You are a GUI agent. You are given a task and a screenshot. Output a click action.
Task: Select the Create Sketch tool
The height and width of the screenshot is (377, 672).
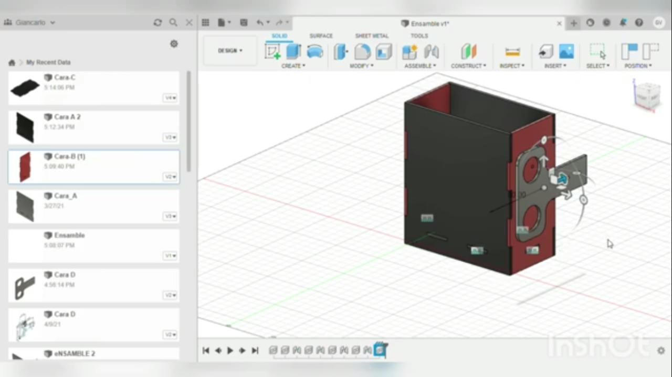coord(272,51)
